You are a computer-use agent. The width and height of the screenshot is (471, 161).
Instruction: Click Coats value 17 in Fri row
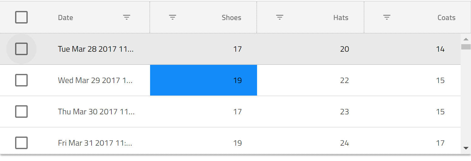pyautogui.click(x=440, y=143)
